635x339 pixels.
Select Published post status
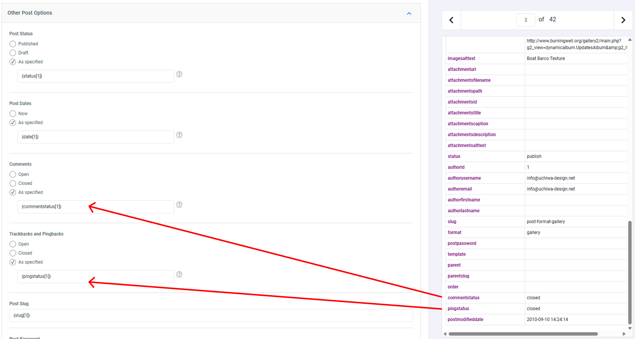[13, 44]
